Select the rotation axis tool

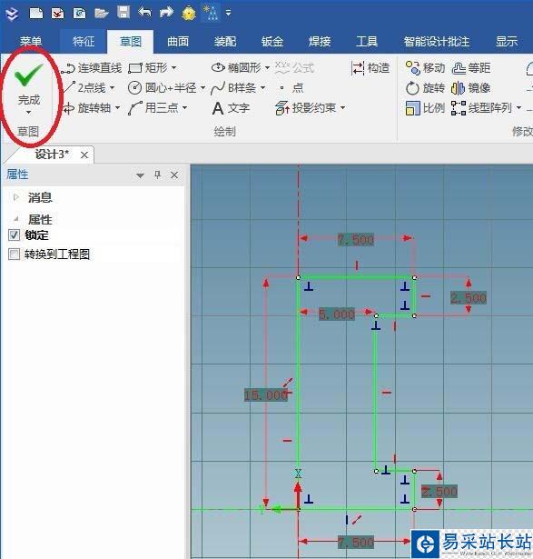[87, 107]
